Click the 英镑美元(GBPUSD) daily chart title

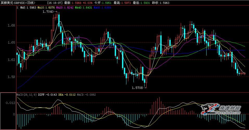pos(18,3)
